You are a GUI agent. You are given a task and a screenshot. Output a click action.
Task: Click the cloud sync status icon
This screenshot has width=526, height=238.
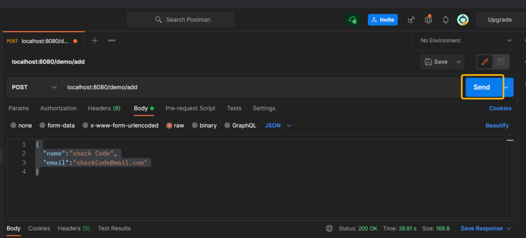(x=352, y=20)
